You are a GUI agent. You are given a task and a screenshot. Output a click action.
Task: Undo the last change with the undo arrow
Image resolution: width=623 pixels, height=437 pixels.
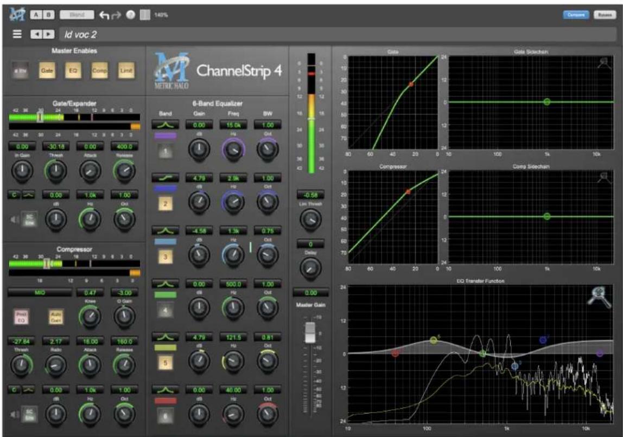click(x=104, y=15)
